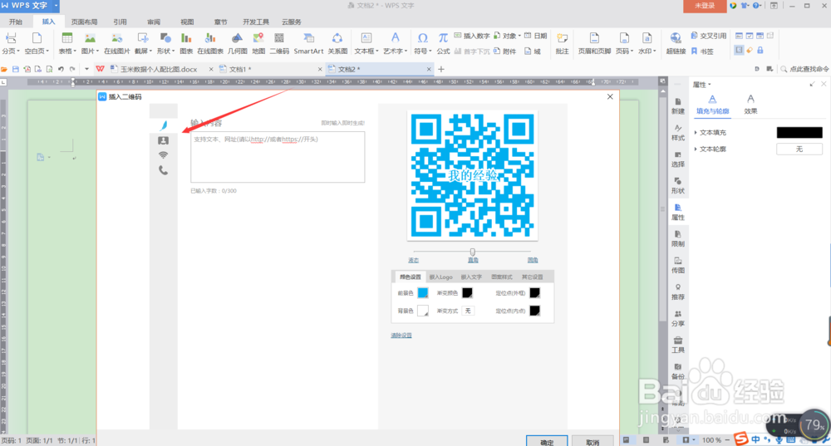The image size is (831, 446).
Task: Click the 新建 icon in right sidebar
Action: (x=678, y=106)
